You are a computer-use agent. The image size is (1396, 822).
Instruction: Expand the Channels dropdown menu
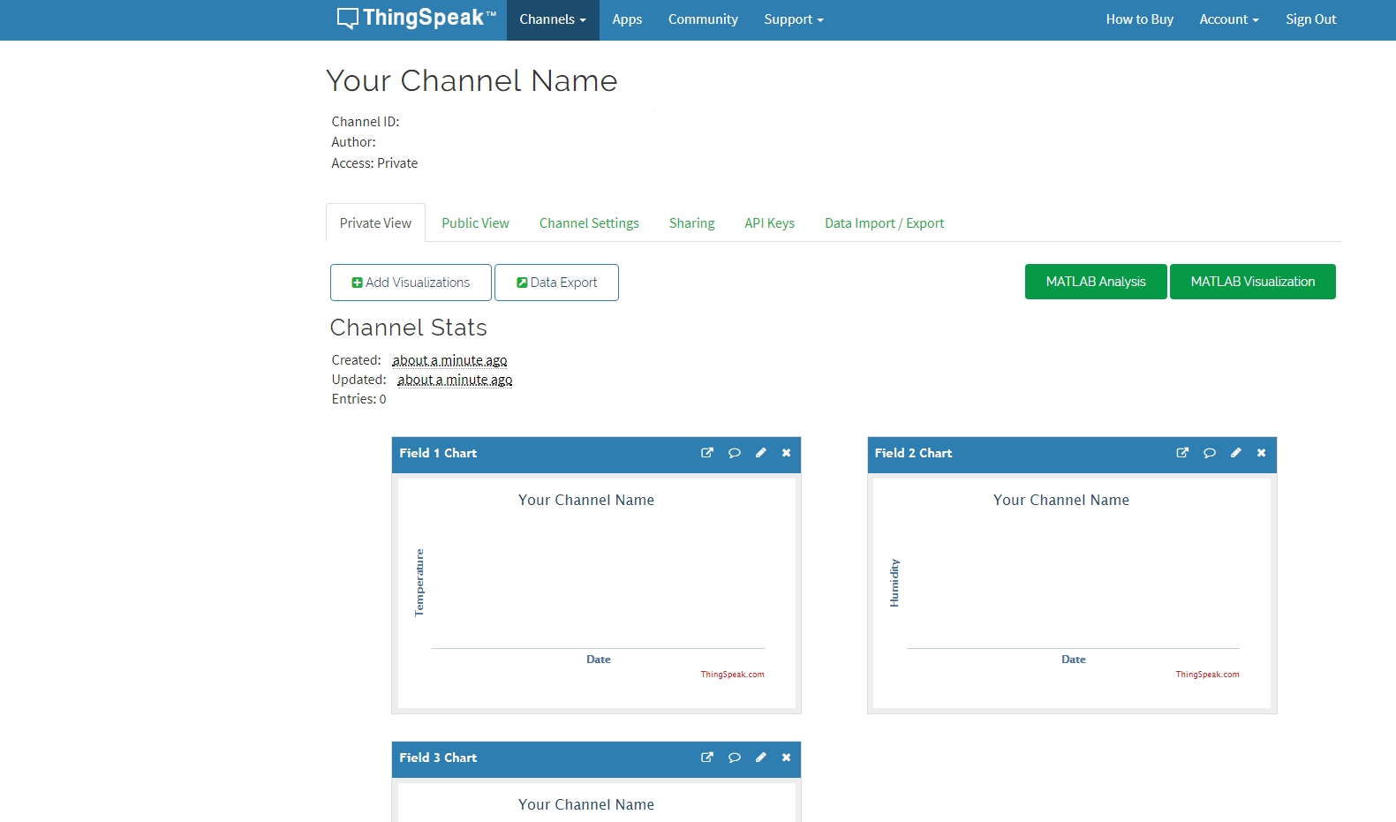553,19
